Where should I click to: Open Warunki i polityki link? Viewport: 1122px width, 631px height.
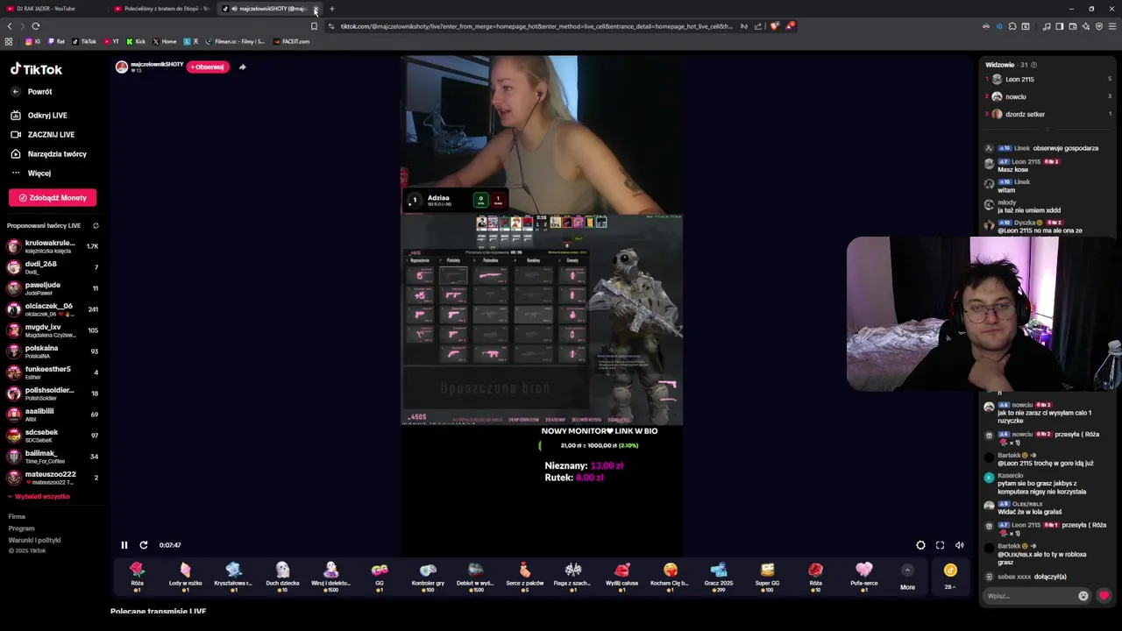pyautogui.click(x=34, y=540)
